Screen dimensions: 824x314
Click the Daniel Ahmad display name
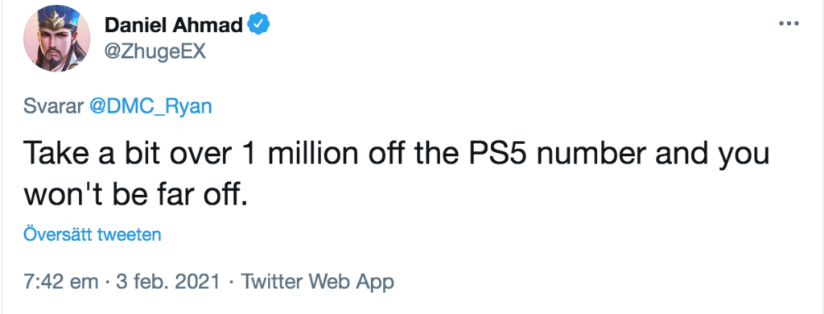point(174,25)
